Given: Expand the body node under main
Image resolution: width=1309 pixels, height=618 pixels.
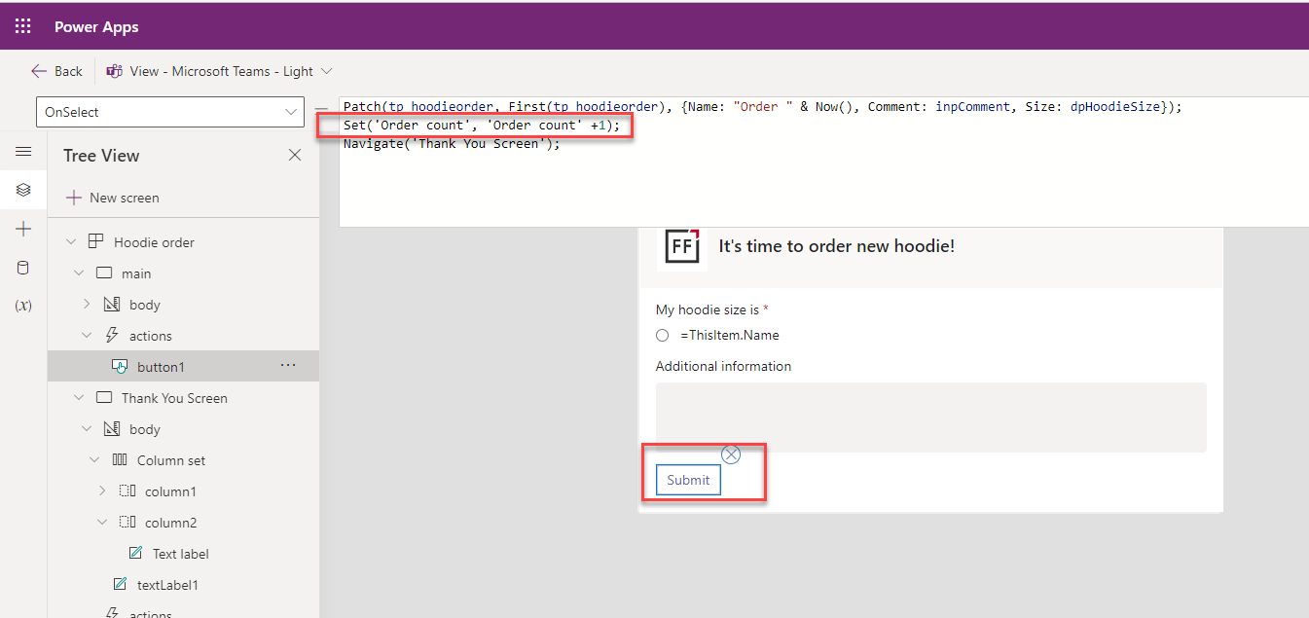Looking at the screenshot, I should click(x=86, y=305).
